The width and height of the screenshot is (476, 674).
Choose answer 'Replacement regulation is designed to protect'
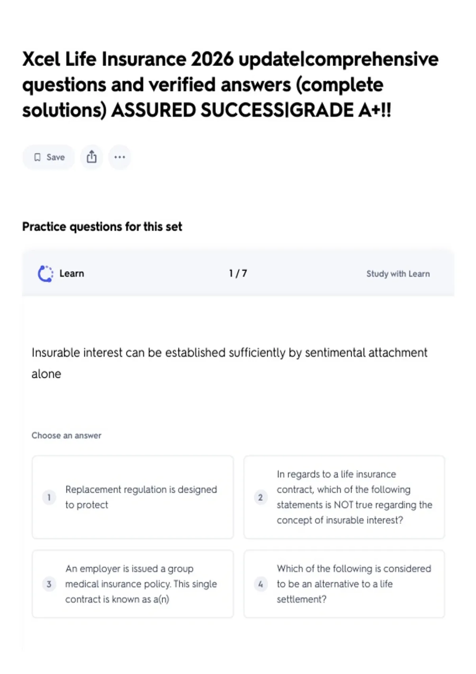tap(133, 497)
